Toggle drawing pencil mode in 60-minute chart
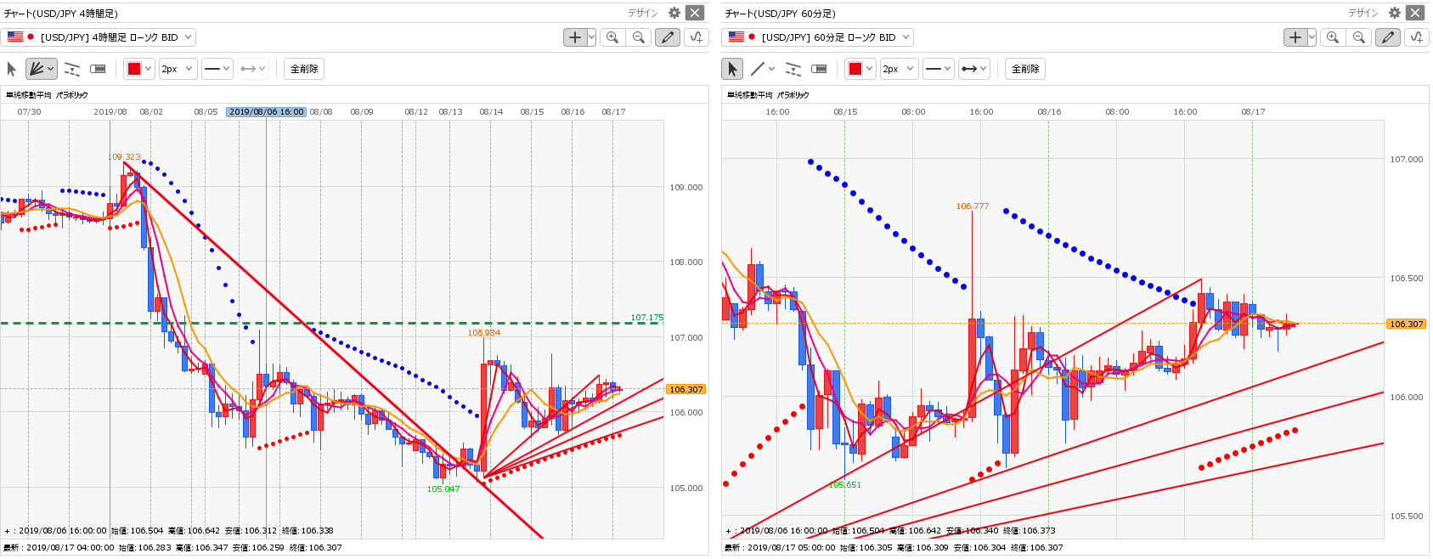The image size is (1433, 559). [x=1388, y=37]
